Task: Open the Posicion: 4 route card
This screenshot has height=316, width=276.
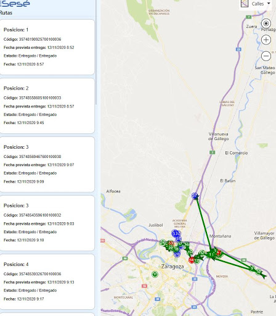Action: coord(47,281)
